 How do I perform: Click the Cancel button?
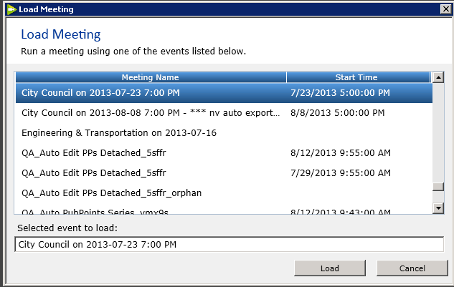click(412, 268)
